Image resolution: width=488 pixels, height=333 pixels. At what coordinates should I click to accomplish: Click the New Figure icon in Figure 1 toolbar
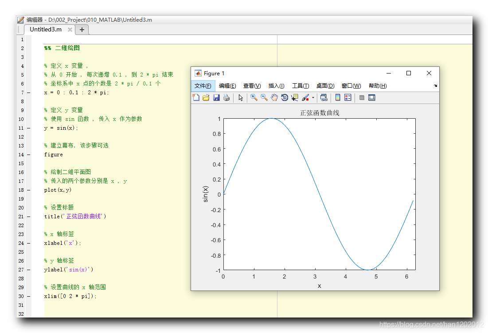pyautogui.click(x=196, y=97)
